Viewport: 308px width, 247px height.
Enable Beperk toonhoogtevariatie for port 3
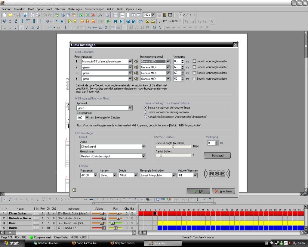[194, 73]
